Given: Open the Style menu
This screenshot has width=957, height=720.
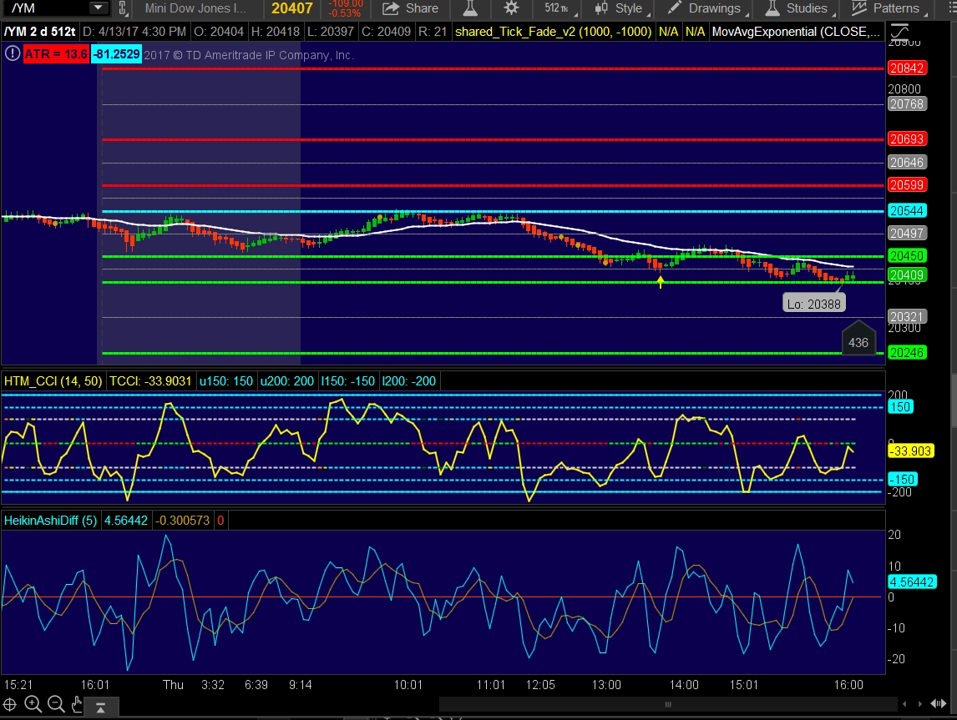Looking at the screenshot, I should tap(619, 8).
